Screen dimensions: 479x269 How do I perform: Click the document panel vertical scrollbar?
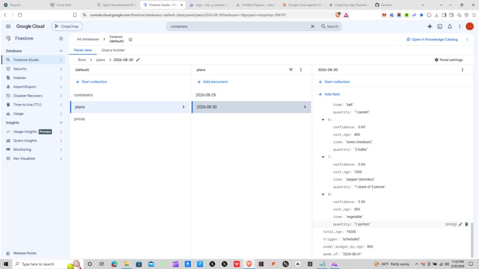472,240
